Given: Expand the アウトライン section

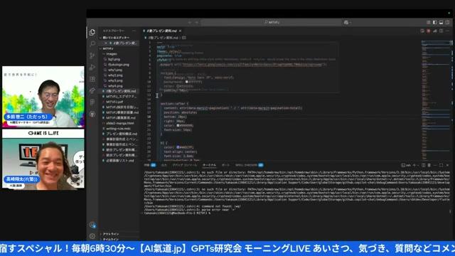Looking at the screenshot, I should (111, 234).
